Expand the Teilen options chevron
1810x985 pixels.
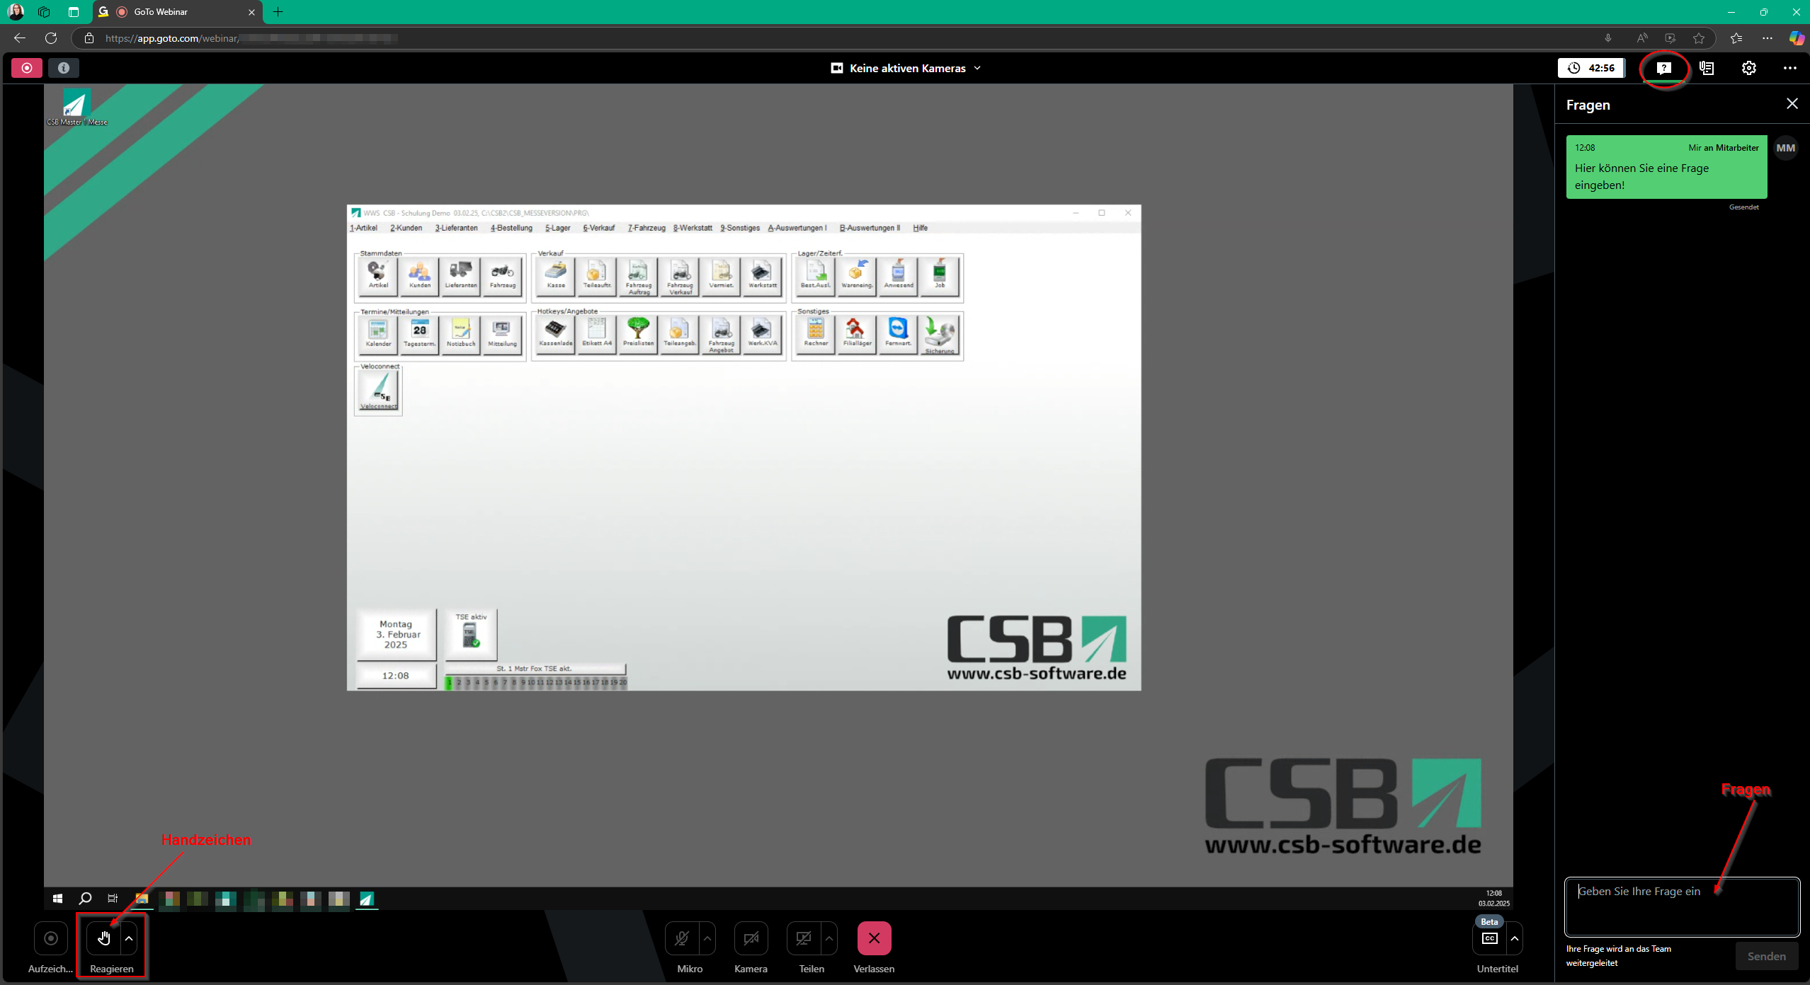[x=829, y=938]
